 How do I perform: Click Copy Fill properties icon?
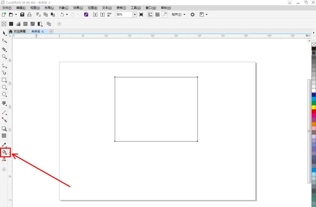[49, 24]
